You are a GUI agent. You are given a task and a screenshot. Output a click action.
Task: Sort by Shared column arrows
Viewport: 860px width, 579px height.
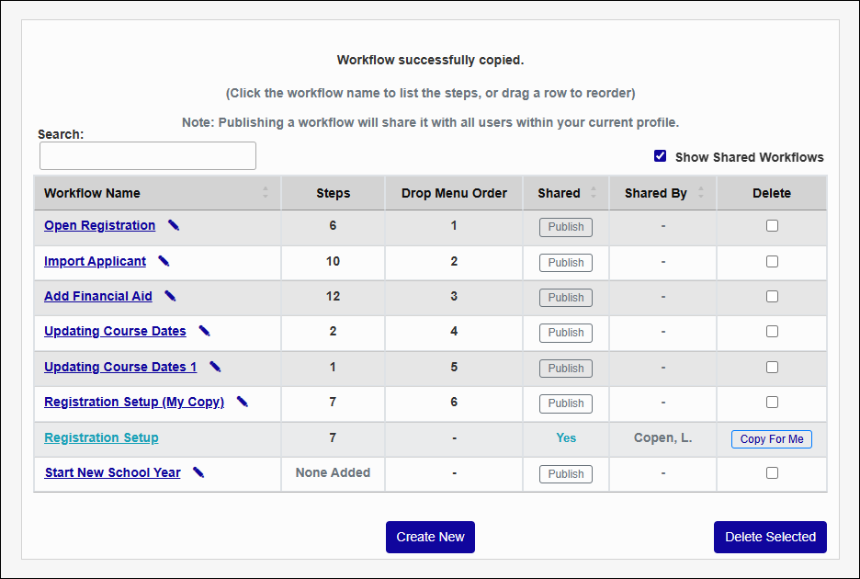[594, 192]
